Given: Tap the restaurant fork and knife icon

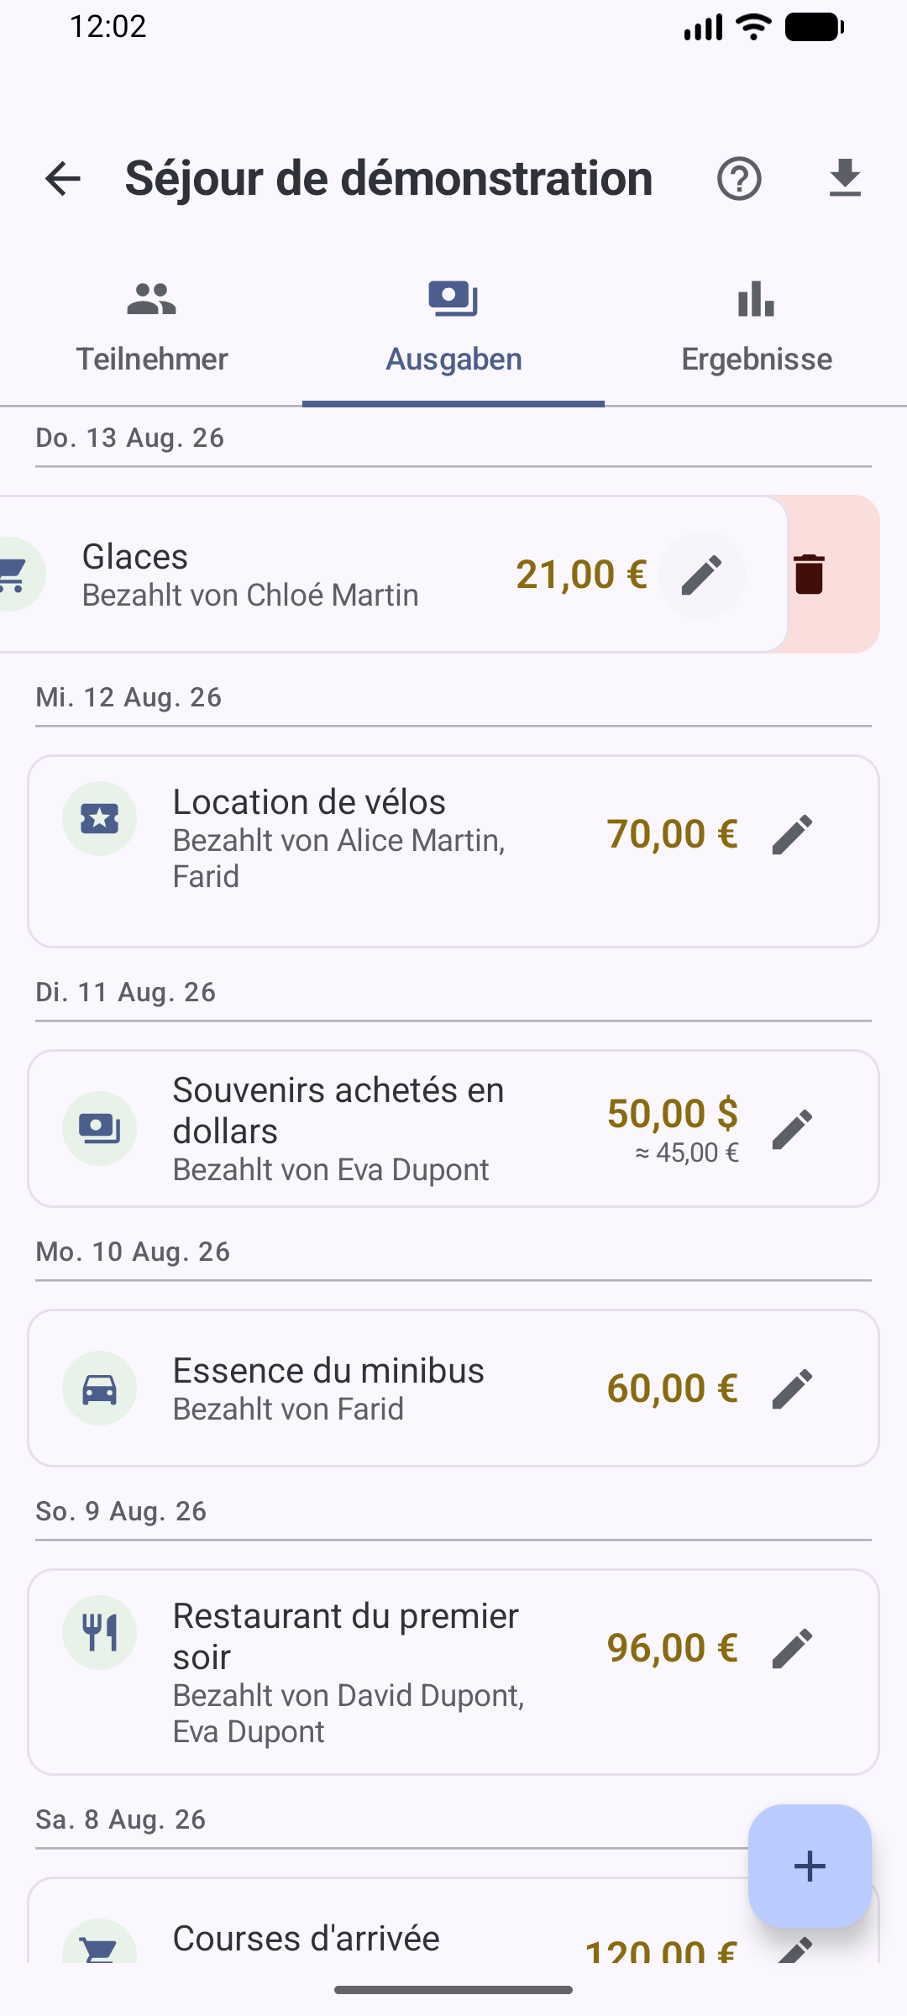Looking at the screenshot, I should click(x=99, y=1632).
